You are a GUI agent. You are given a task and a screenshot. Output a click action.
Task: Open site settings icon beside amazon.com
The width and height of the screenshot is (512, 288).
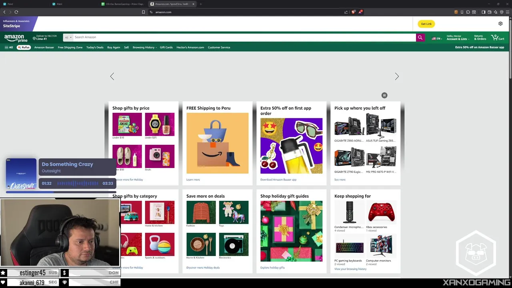[x=151, y=12]
